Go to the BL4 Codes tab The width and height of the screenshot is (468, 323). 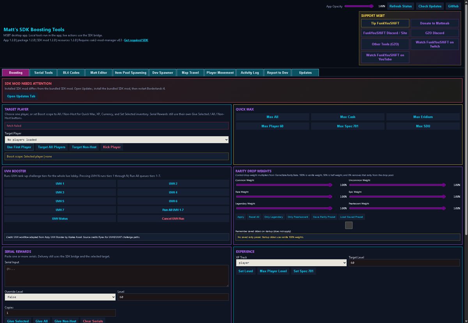point(71,73)
